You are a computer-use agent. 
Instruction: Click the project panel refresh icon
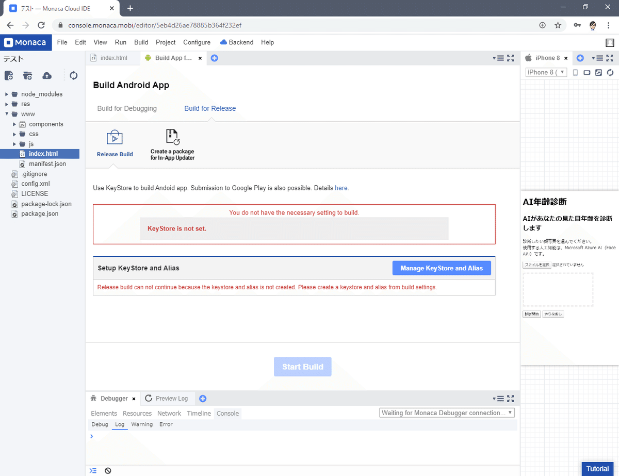74,76
